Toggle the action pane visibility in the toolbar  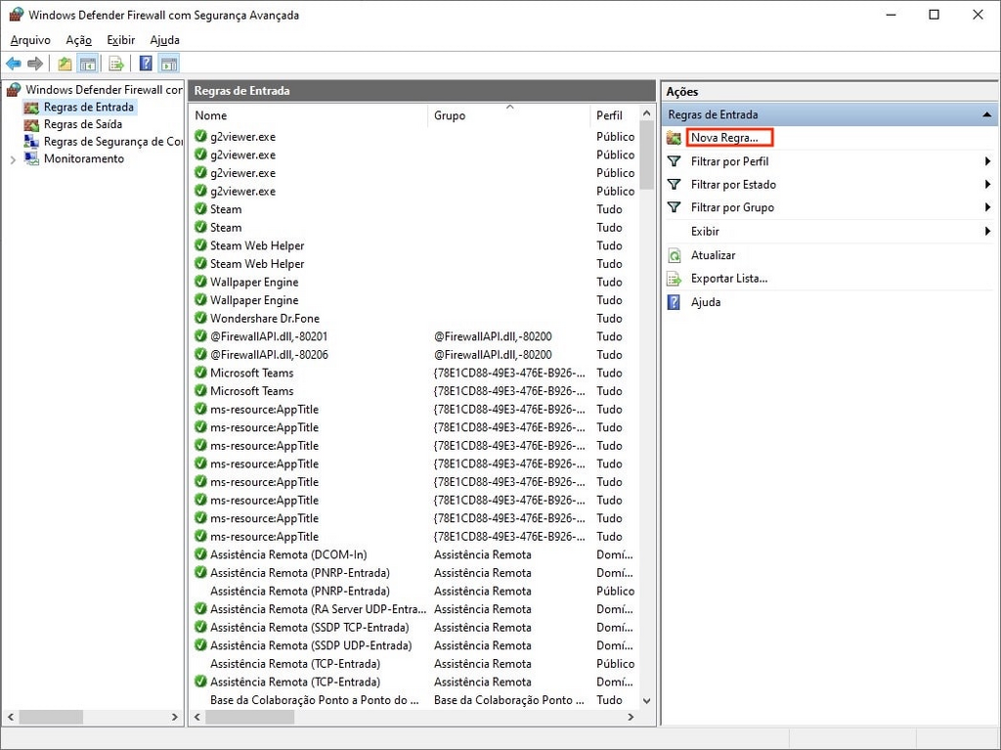click(x=168, y=63)
